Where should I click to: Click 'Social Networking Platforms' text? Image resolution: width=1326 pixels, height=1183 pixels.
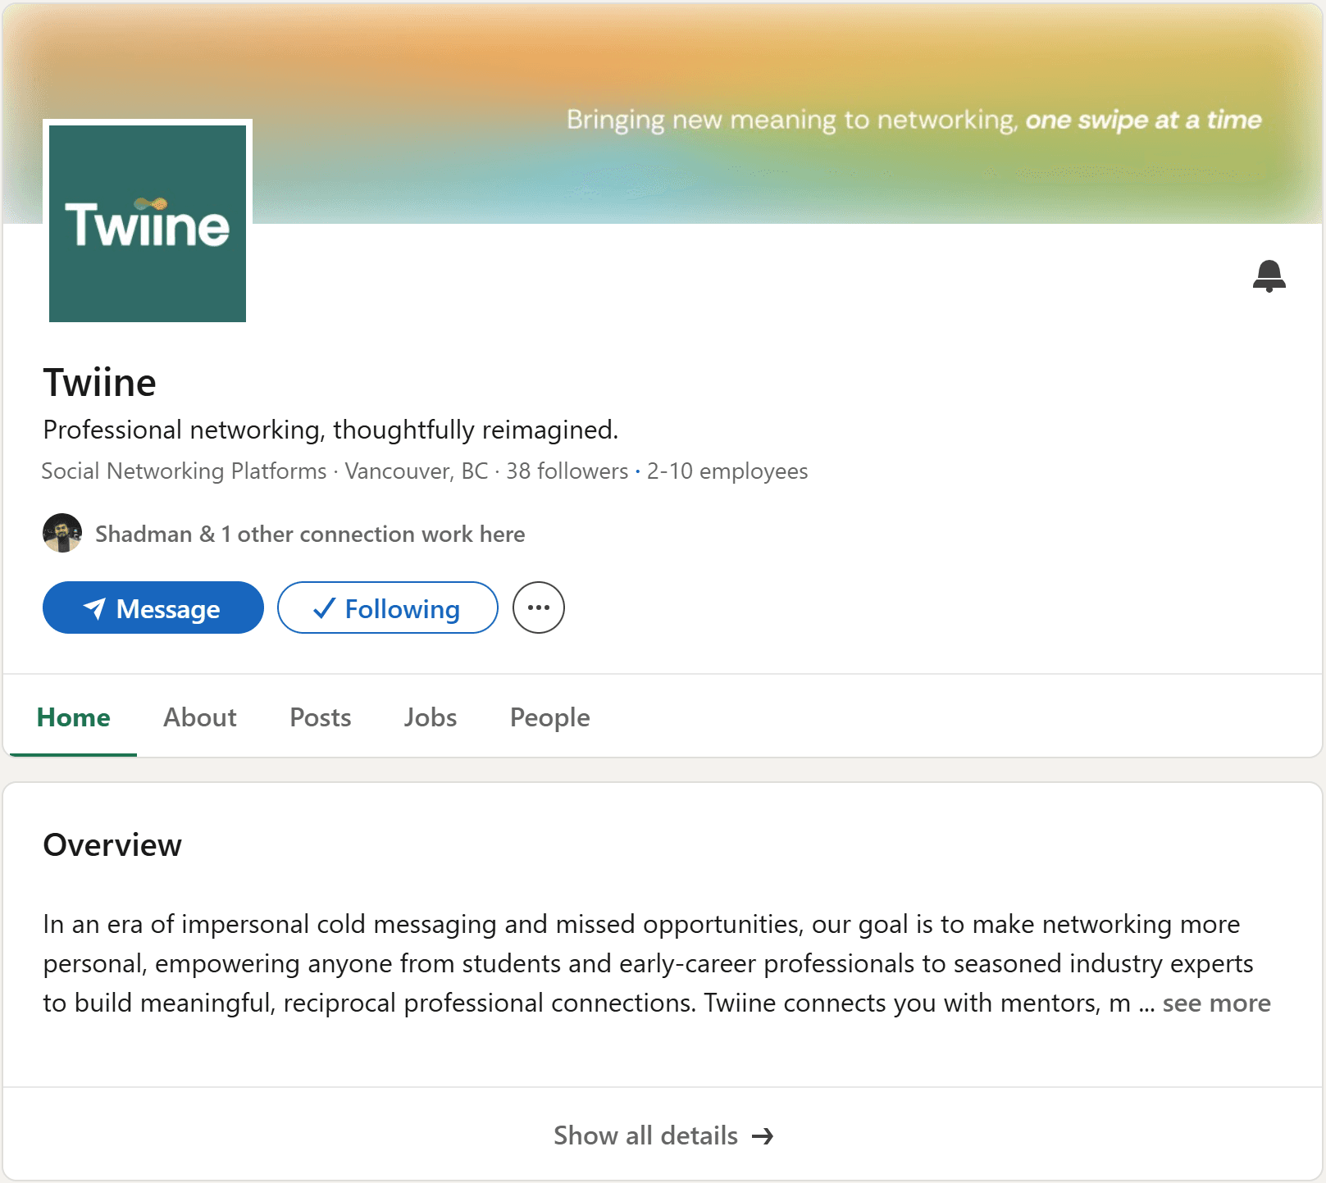click(x=185, y=471)
